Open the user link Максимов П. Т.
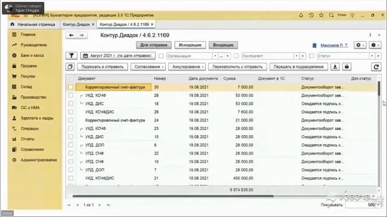 click(334, 45)
